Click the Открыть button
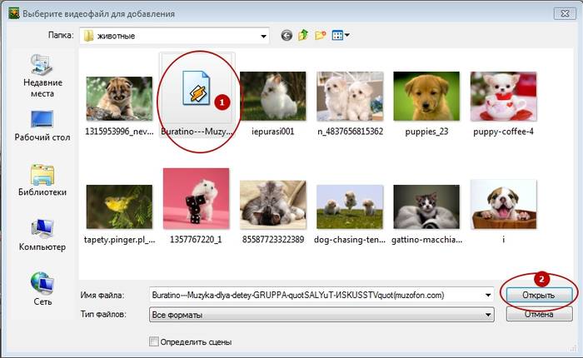 538,295
